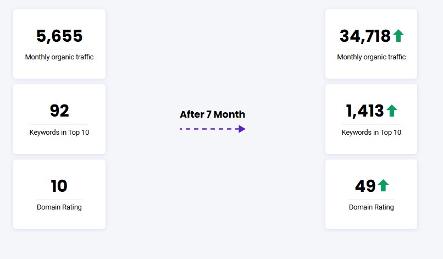This screenshot has height=259, width=443.
Task: Click the purple dashed arrow head
Action: click(x=241, y=129)
